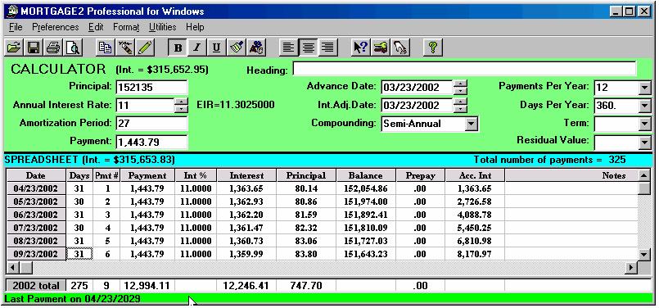Image resolution: width=659 pixels, height=308 pixels.
Task: Select row header 04/23/2002
Action: coord(36,188)
